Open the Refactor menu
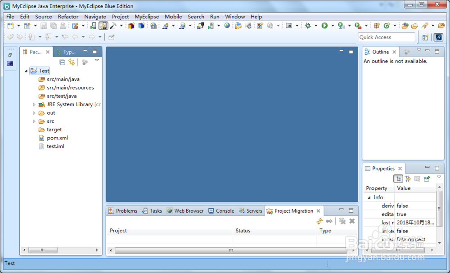Viewport: 450px width, 273px height. (68, 17)
